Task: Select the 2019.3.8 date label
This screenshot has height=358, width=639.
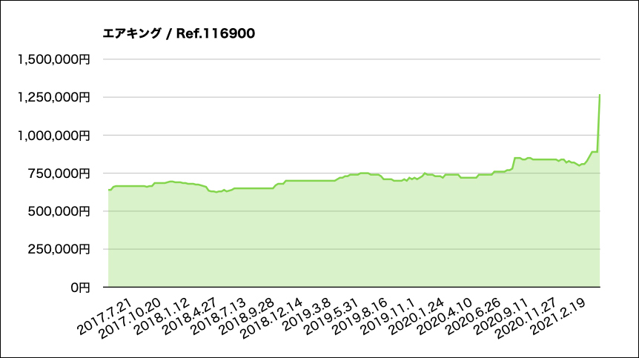Action: pyautogui.click(x=307, y=314)
